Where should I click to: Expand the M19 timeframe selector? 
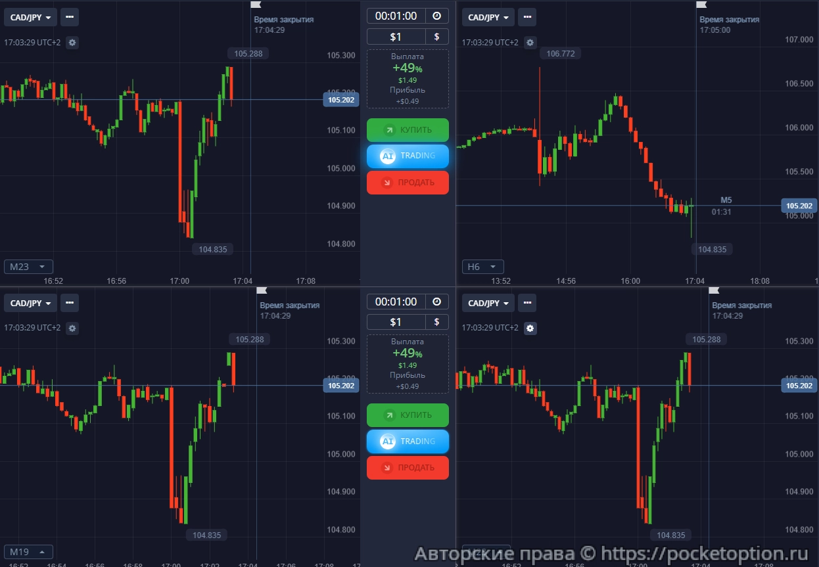(28, 552)
